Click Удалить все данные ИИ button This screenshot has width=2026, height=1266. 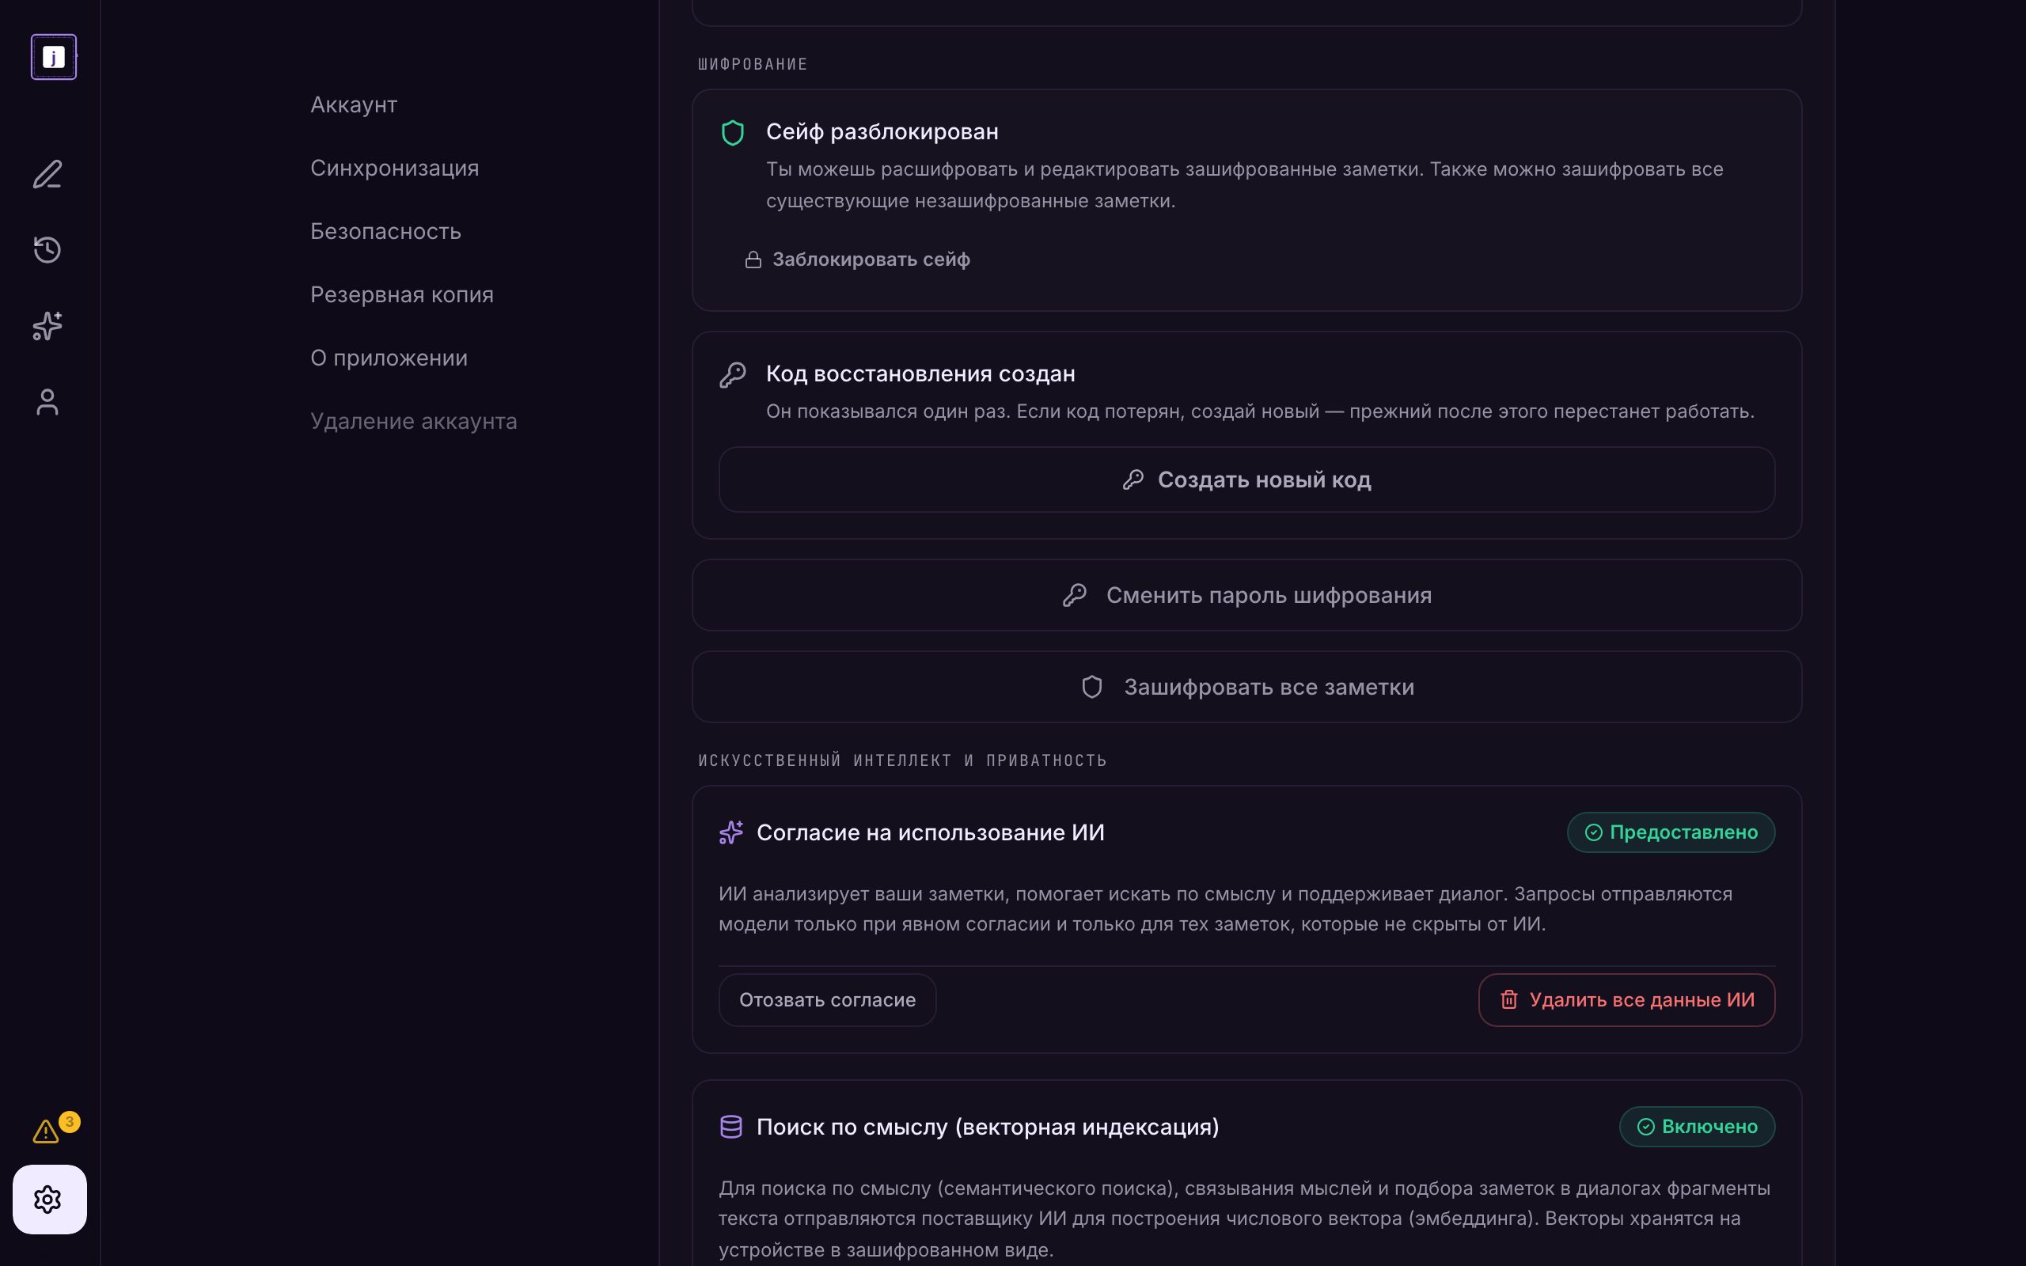(1626, 999)
